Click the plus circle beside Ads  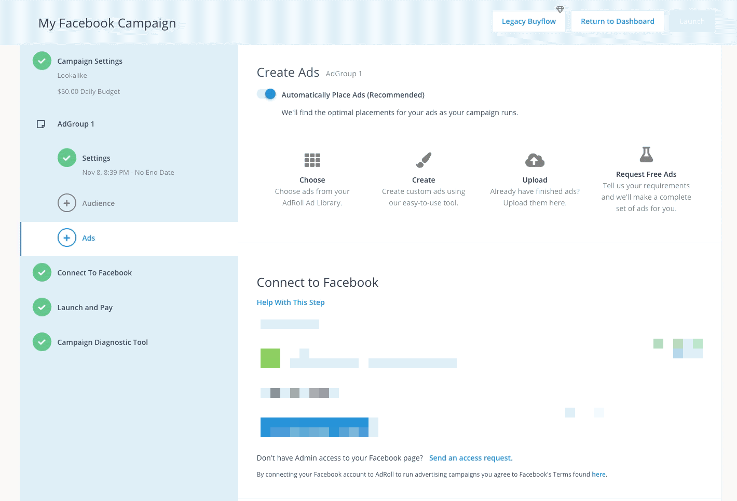(x=66, y=238)
